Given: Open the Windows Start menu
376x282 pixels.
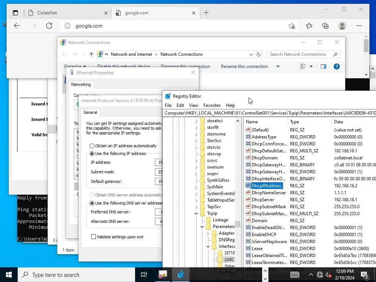Looking at the screenshot, I should point(9,275).
